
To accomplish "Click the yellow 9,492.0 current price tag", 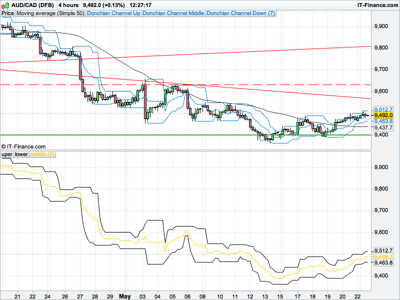I will click(382, 115).
